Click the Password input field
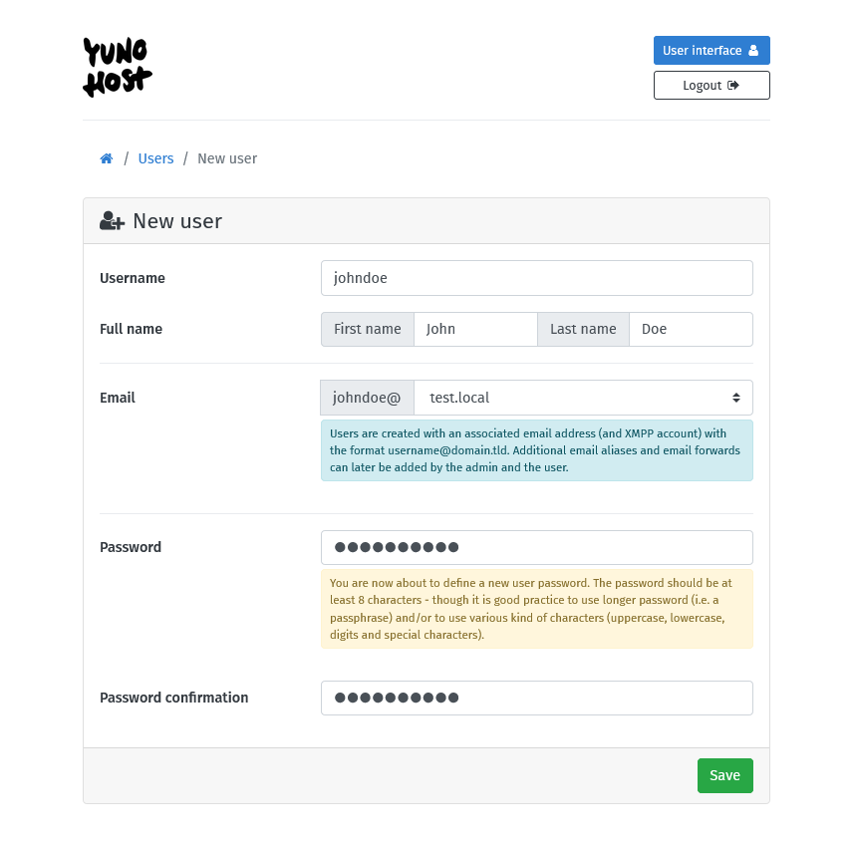Screen dimensions: 853x848 536,547
